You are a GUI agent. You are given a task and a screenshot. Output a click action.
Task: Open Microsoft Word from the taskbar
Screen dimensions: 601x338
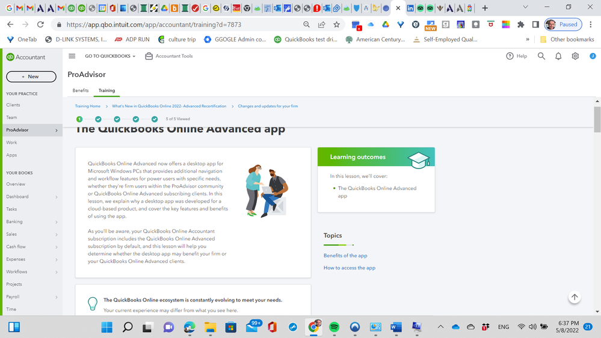[x=396, y=327]
